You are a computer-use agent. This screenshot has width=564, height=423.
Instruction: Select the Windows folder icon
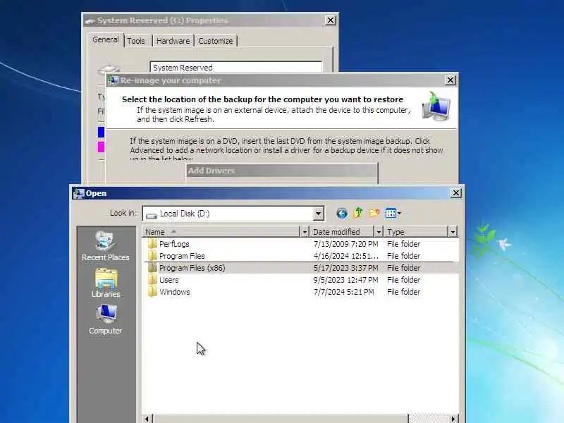tap(152, 292)
